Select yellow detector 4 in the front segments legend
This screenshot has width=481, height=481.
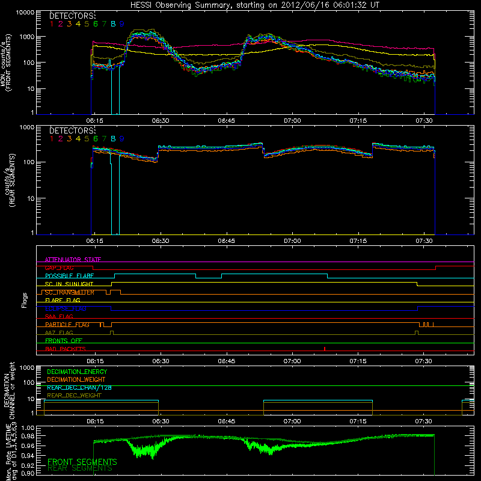[78, 23]
